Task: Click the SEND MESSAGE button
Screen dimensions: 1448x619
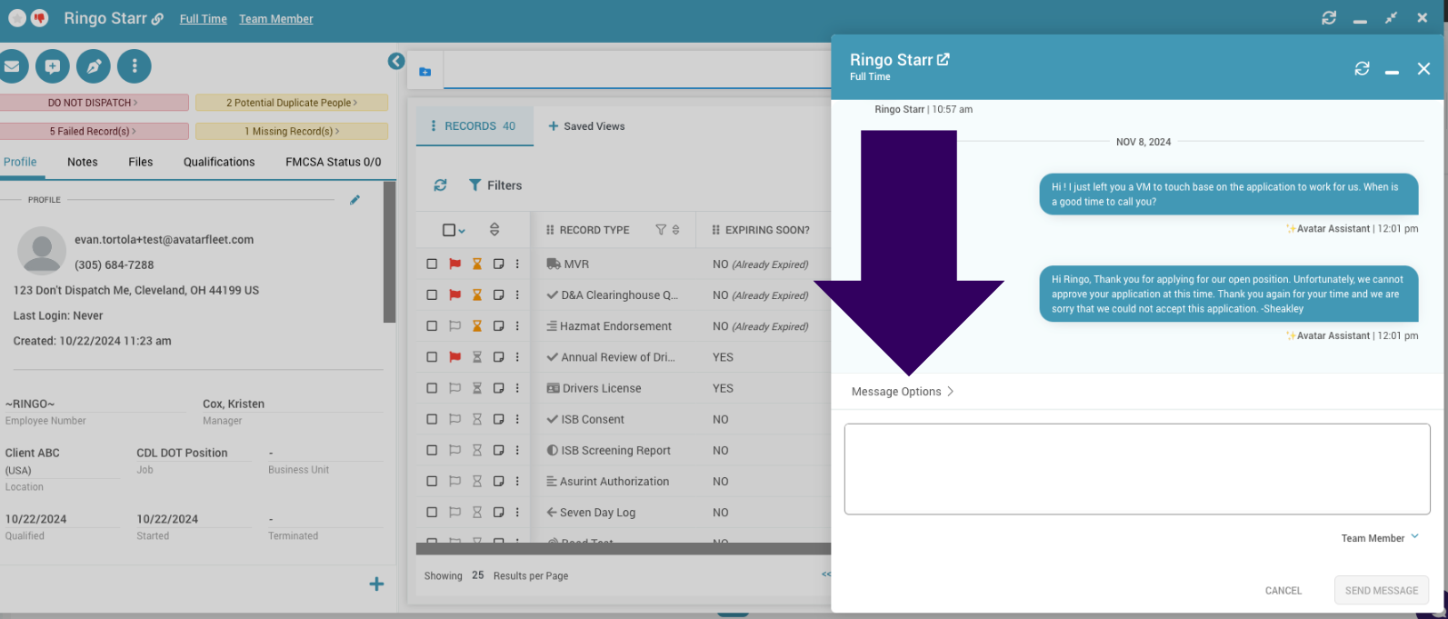Action: click(x=1382, y=591)
